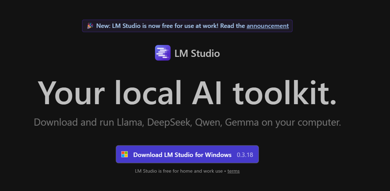Click the 'Your local AI toolkit.' headline
Viewport: 390px width, 191px height.
[187, 93]
